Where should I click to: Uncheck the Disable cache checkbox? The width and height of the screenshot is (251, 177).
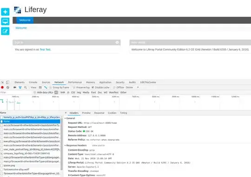click(x=92, y=87)
